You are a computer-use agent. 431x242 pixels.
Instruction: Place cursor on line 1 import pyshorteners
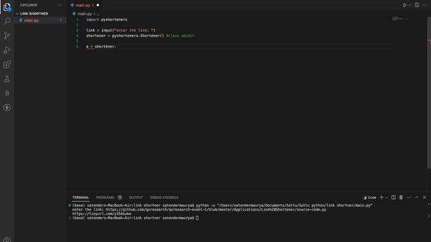[x=106, y=19]
